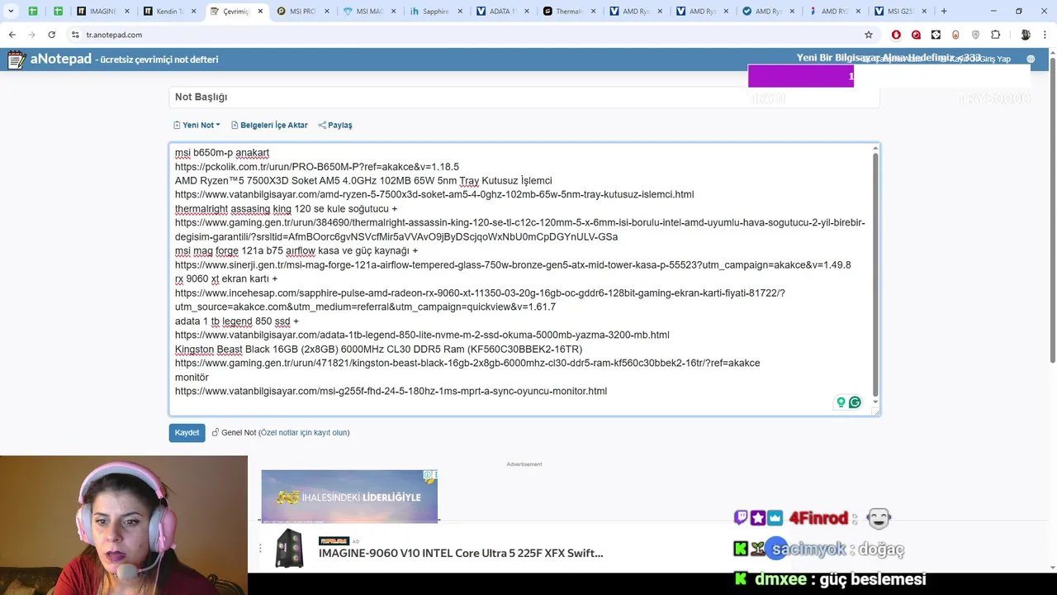Viewport: 1057px width, 595px height.
Task: Click the 'msi b650m-p anakart' line
Action: point(222,153)
